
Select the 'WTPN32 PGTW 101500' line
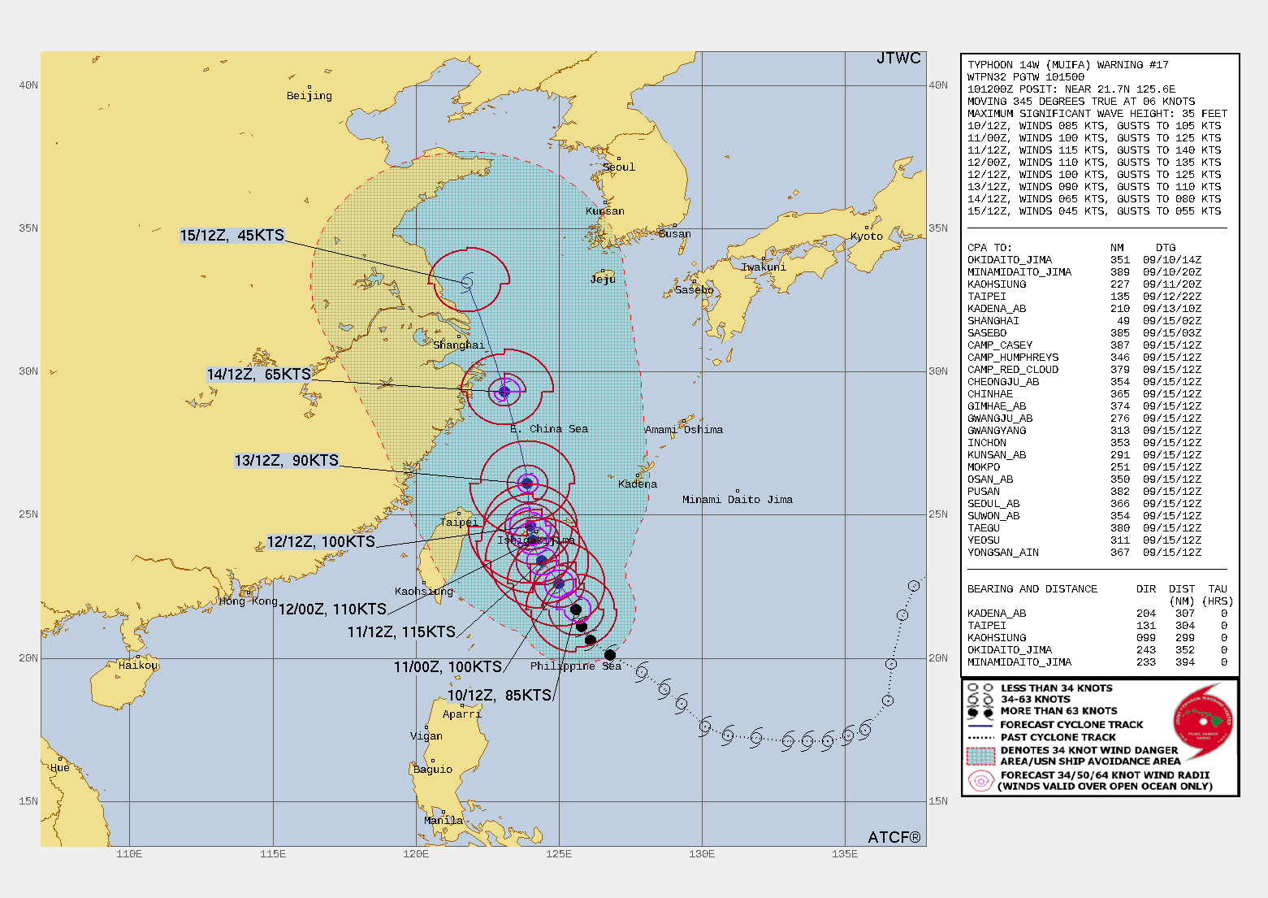(1026, 77)
